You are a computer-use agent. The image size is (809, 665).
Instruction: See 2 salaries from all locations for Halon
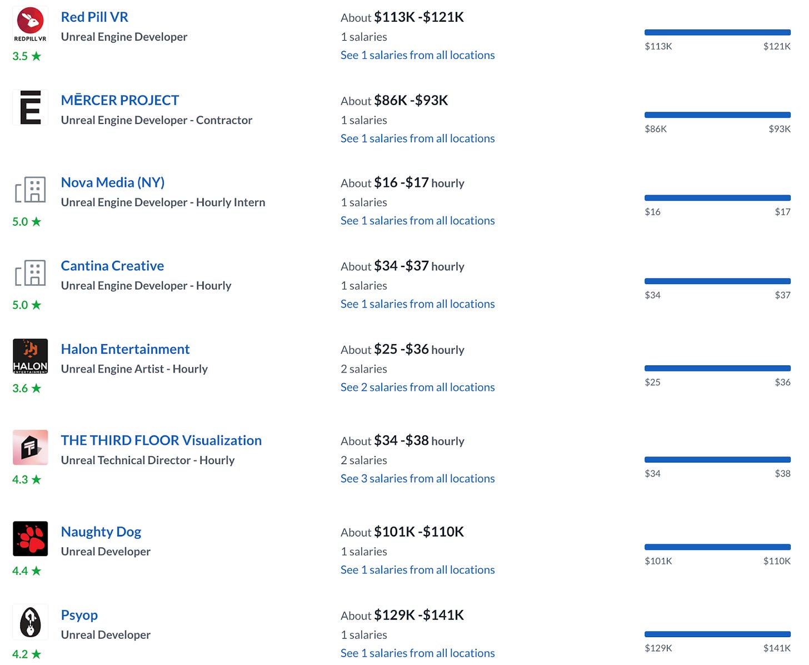418,388
